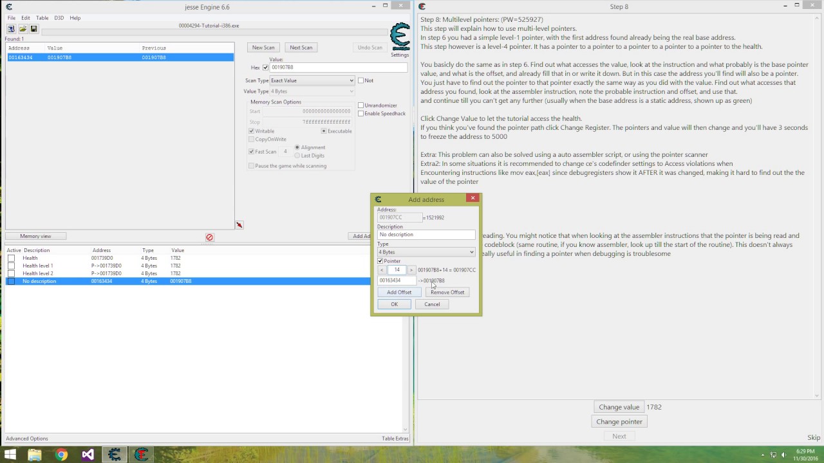Screen dimensions: 824x463
Task: Click Remove Offset button
Action: tap(447, 292)
